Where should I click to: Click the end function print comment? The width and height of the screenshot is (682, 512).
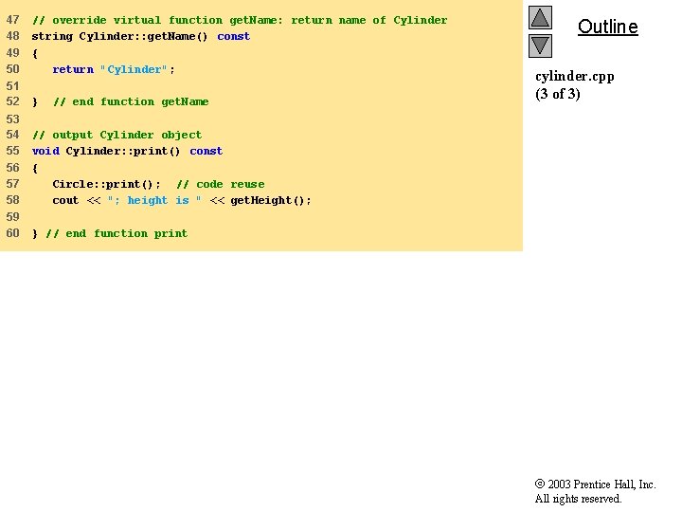coord(117,234)
